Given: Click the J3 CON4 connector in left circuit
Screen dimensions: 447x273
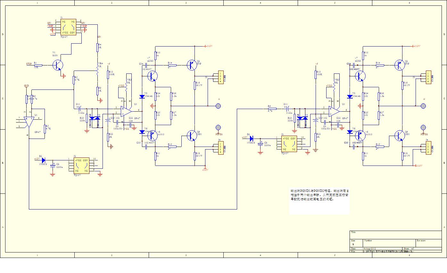Looking at the screenshot, I should pyautogui.click(x=220, y=77).
